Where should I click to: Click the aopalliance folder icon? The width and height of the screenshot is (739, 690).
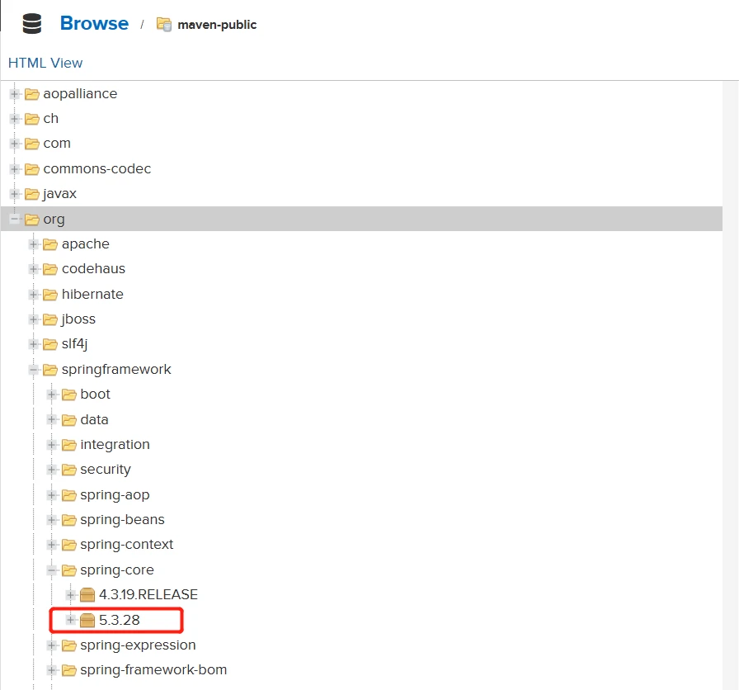[x=31, y=94]
